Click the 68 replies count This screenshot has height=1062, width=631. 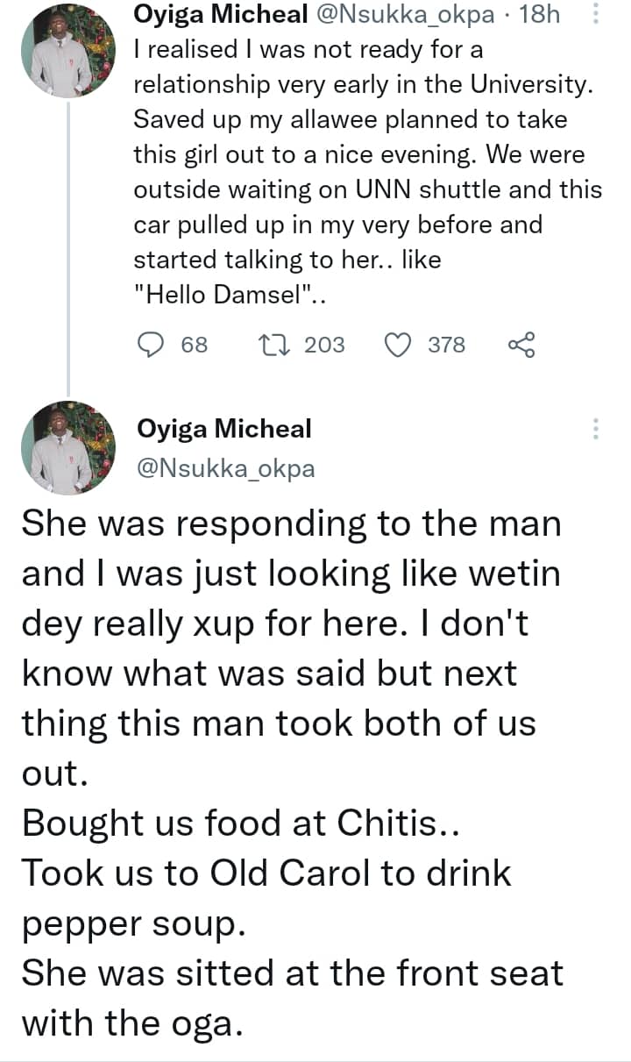(x=194, y=345)
